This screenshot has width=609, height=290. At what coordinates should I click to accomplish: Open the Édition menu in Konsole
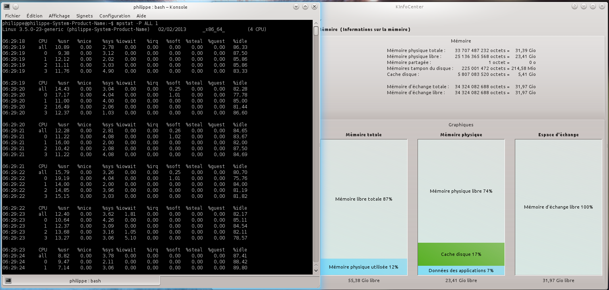[35, 16]
